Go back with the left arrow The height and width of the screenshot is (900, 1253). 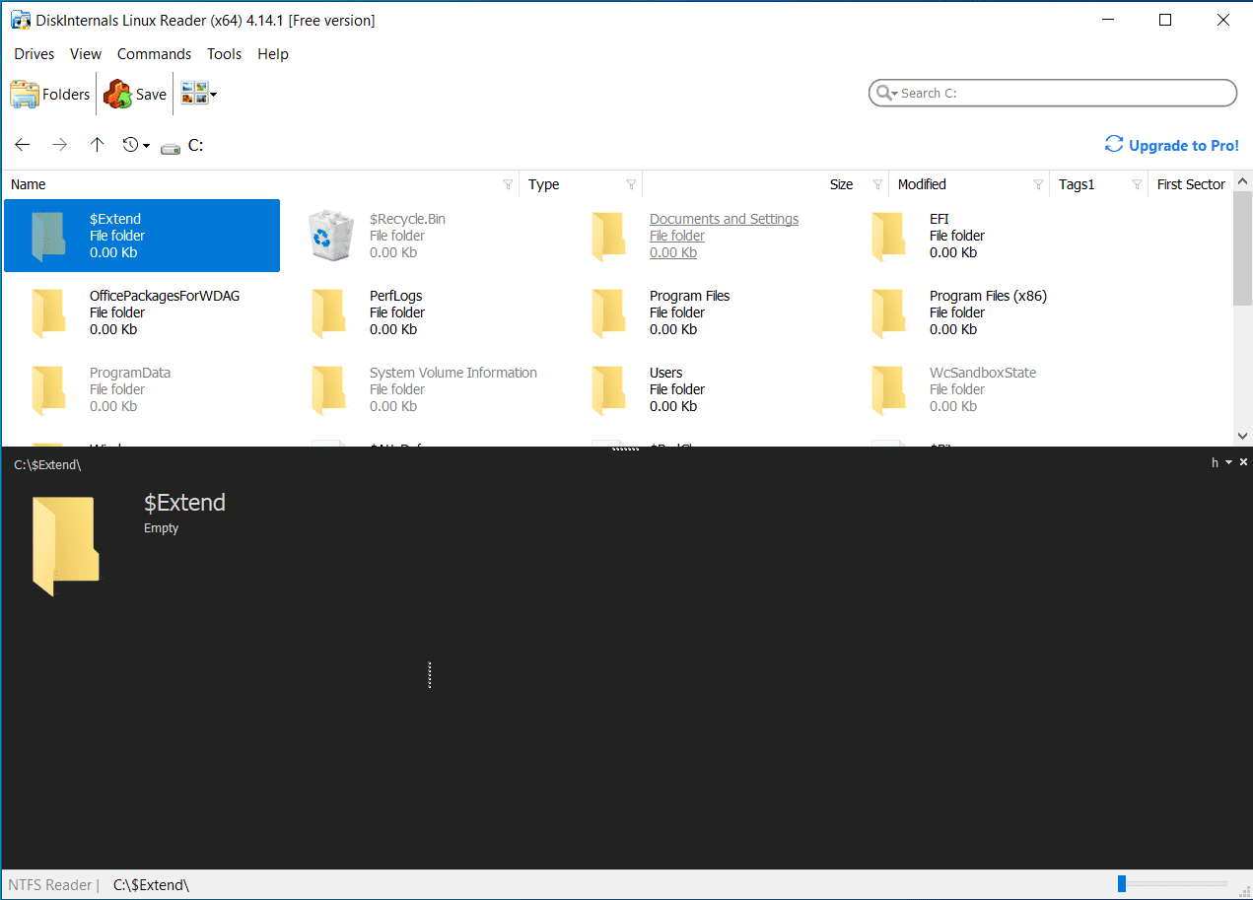[23, 145]
